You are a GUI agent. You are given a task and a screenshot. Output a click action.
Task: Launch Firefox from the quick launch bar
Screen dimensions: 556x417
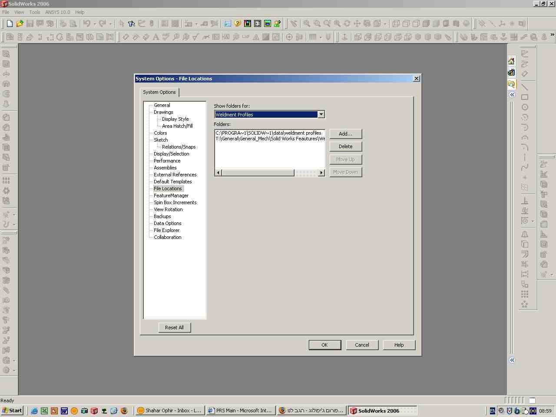pos(124,410)
